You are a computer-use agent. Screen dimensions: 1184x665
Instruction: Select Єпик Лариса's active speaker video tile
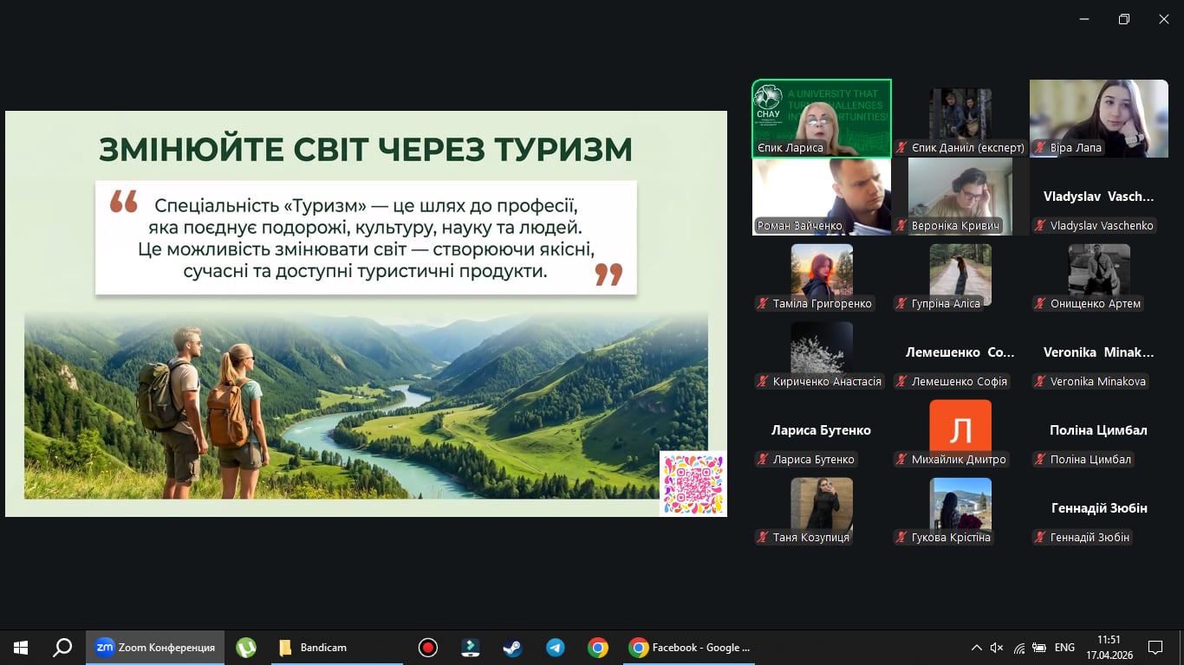tap(821, 118)
